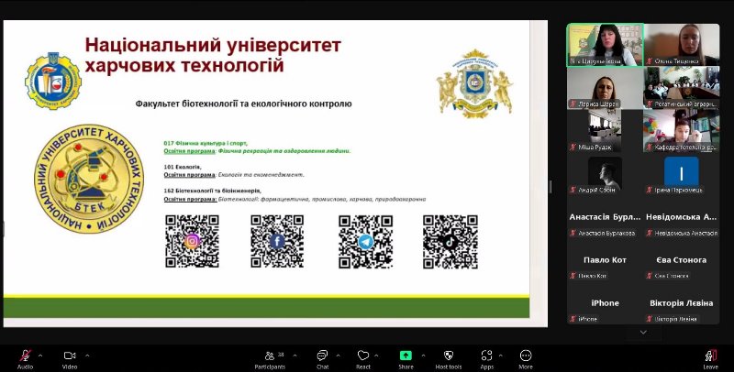Expand caret beside Participants button
The width and height of the screenshot is (734, 372).
coord(295,356)
